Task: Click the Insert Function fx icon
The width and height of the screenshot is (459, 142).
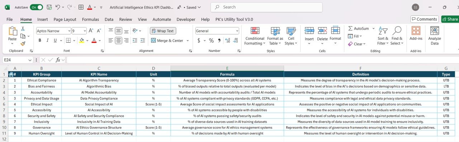Action: (x=58, y=60)
